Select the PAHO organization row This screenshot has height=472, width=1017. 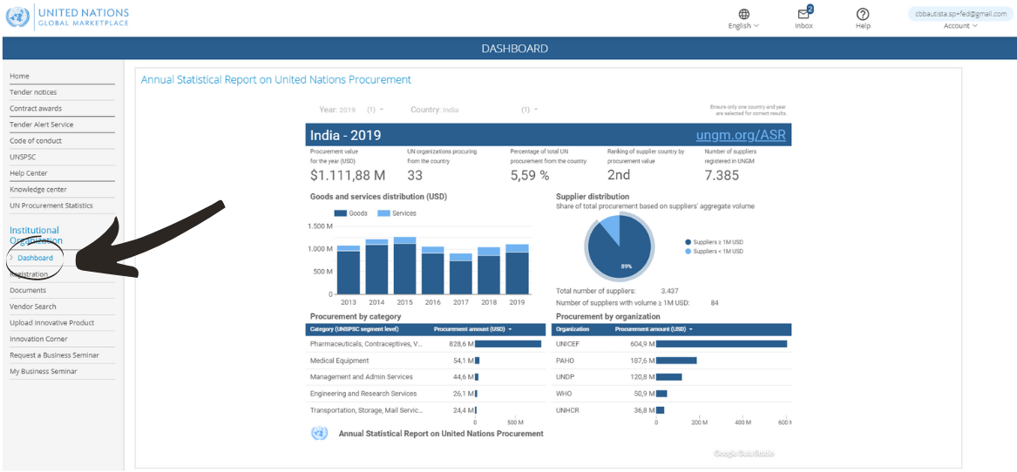(671, 361)
